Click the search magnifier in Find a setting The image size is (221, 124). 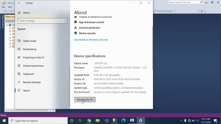(65, 21)
